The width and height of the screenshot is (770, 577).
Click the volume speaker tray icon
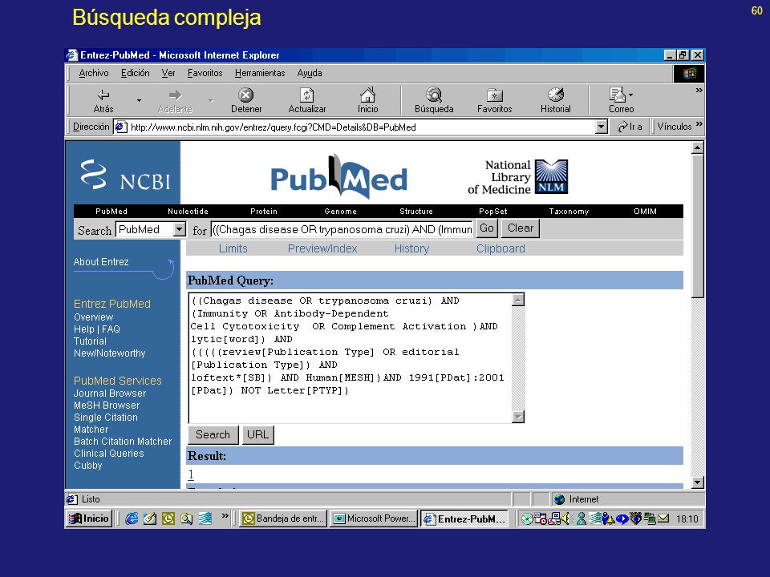point(565,518)
